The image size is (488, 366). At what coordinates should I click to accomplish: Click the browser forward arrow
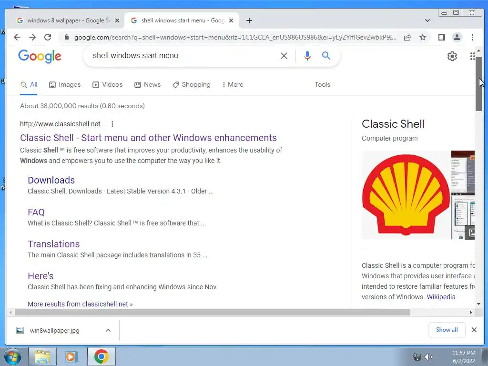coord(32,37)
